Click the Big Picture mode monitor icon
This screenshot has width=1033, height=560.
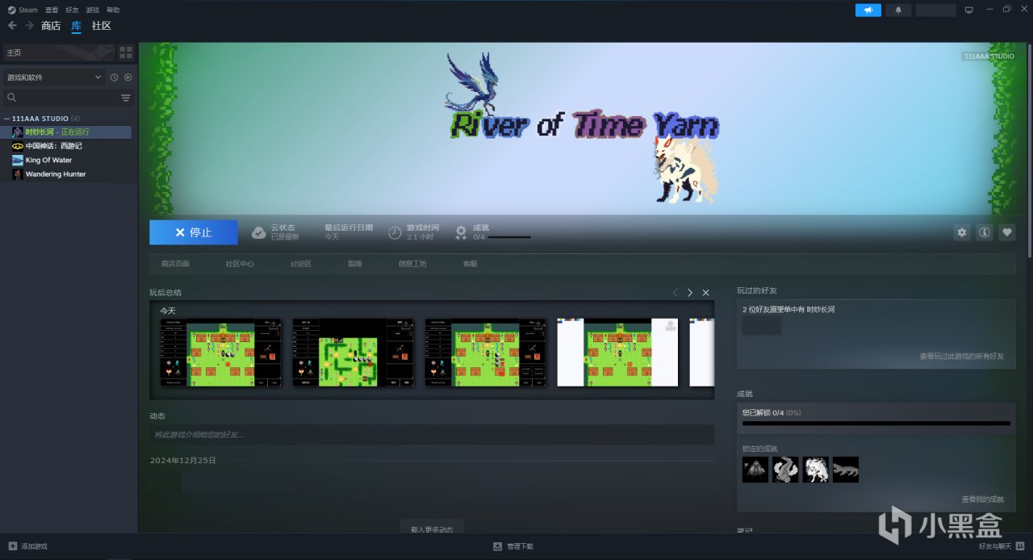tap(969, 10)
